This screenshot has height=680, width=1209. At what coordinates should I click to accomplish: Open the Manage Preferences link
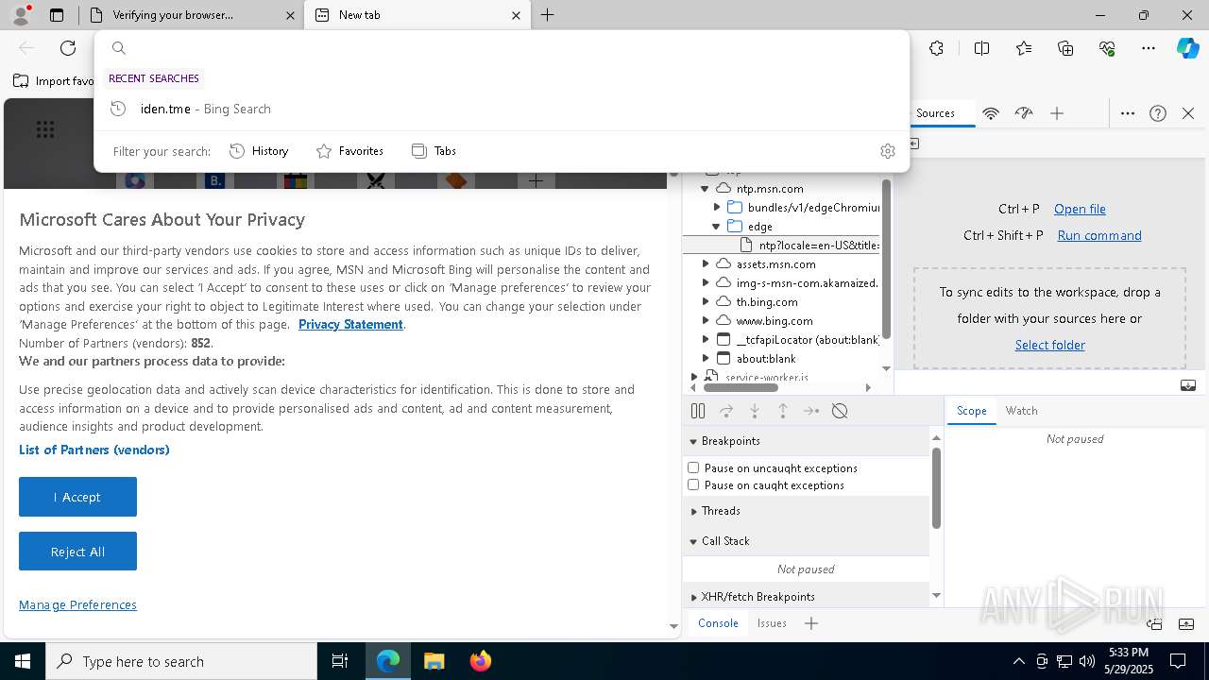[77, 604]
